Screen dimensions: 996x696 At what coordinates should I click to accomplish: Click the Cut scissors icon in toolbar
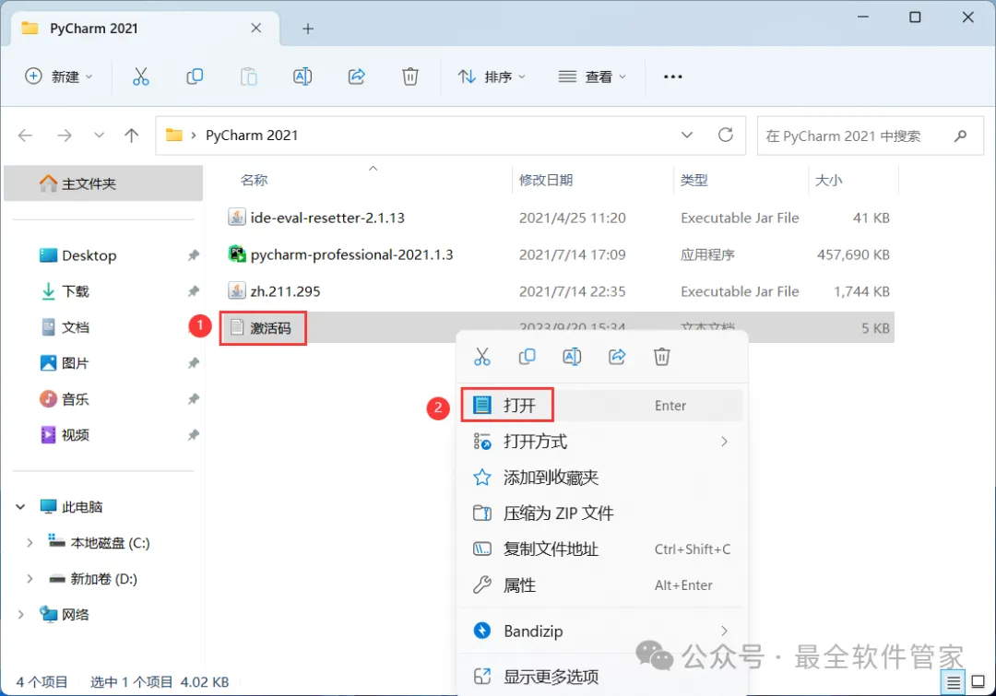point(140,77)
